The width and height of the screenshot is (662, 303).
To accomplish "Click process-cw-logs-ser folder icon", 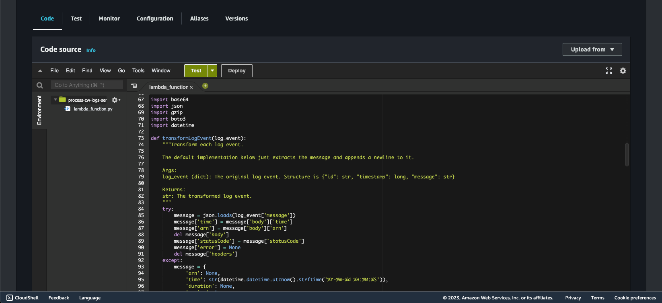I will pos(62,100).
